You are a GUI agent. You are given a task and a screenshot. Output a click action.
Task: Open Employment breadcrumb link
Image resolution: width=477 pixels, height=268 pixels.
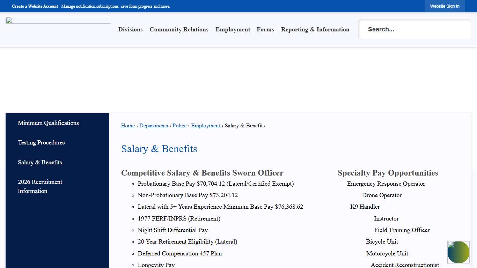pyautogui.click(x=205, y=126)
